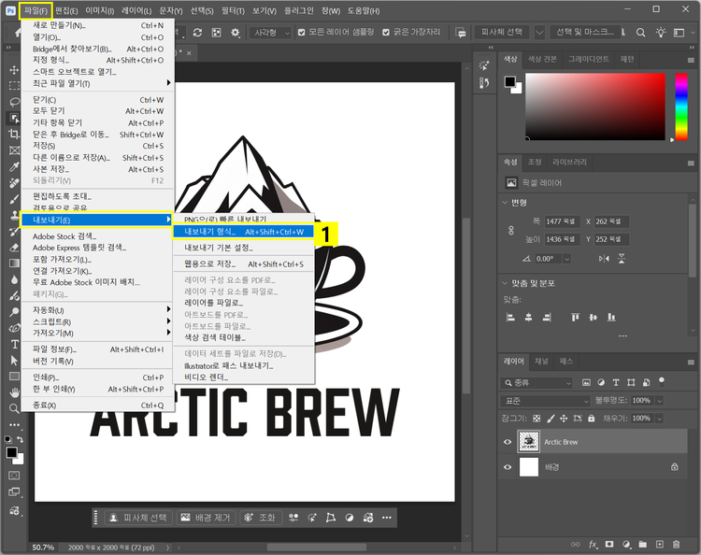The image size is (701, 555).
Task: Open the 불투명도 opacity dropdown arrow
Action: [659, 400]
